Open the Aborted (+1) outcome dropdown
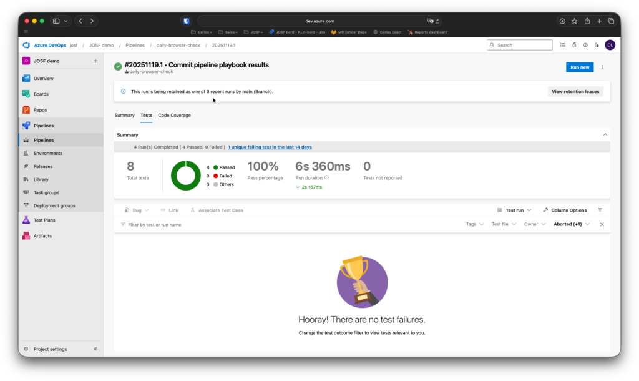Screen dimensions: 639x381 572,224
